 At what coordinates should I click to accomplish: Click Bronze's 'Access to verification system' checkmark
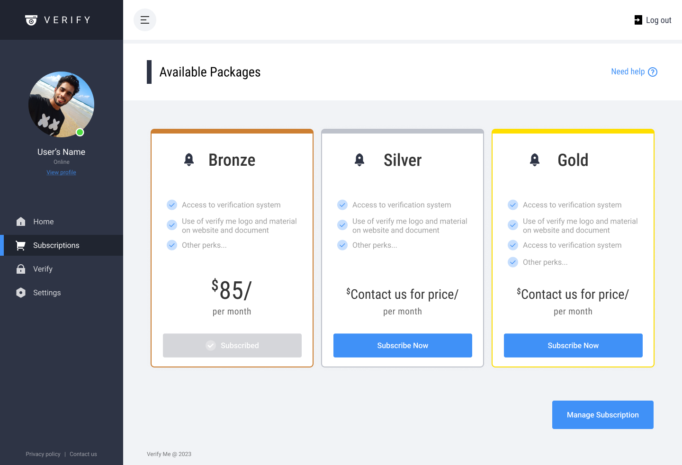[x=172, y=205]
